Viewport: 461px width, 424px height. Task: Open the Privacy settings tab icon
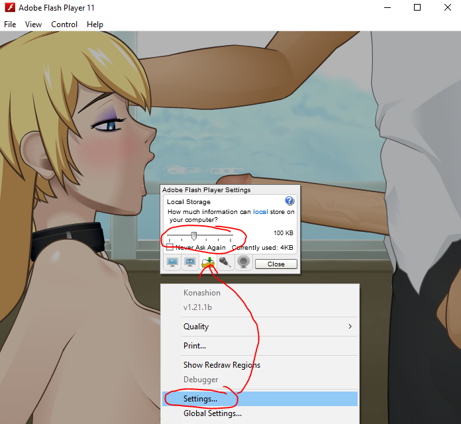(190, 262)
